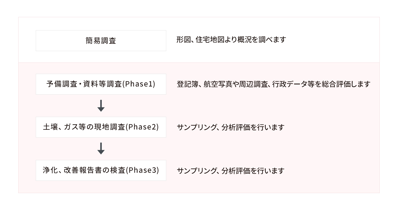Click the down arrow below Phase1 box
The height and width of the screenshot is (210, 398).
tap(101, 106)
